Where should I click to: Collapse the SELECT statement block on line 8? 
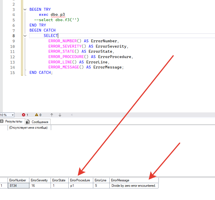(x=25, y=36)
